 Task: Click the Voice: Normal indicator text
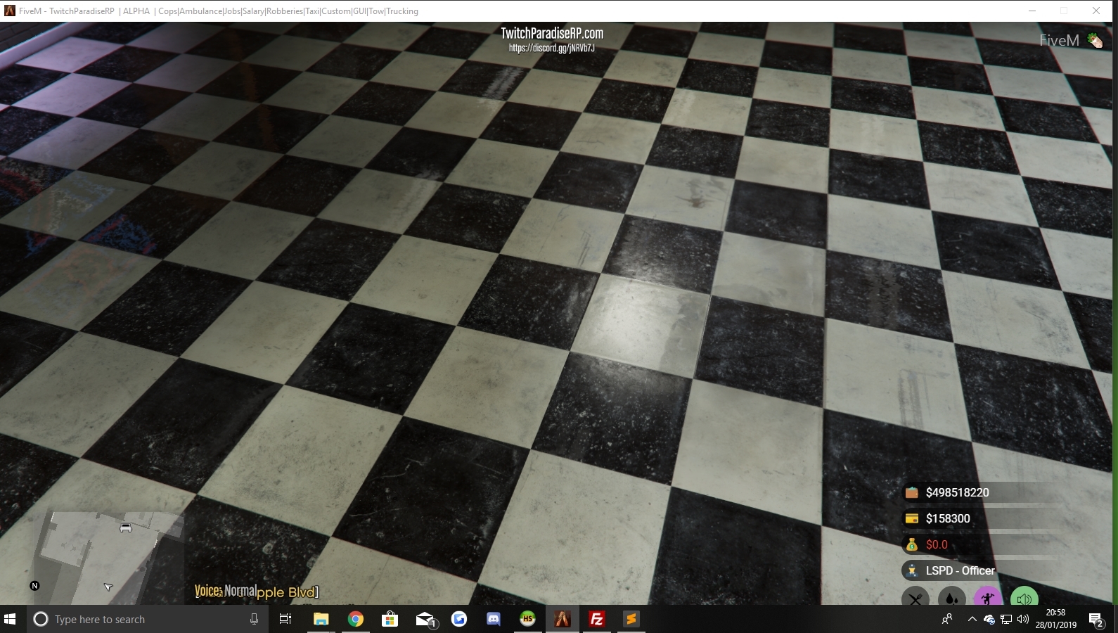click(226, 591)
